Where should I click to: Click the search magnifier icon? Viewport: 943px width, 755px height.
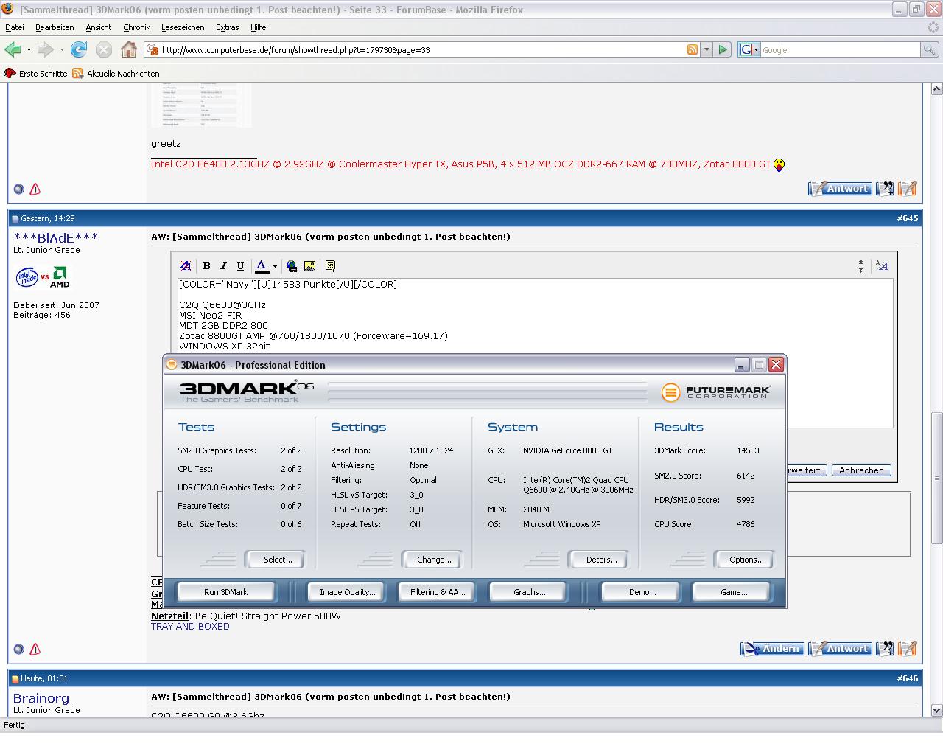click(930, 49)
